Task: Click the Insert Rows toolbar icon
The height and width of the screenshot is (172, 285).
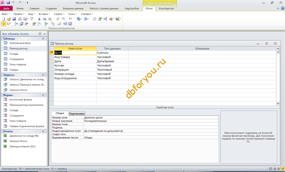Action: (16, 24)
